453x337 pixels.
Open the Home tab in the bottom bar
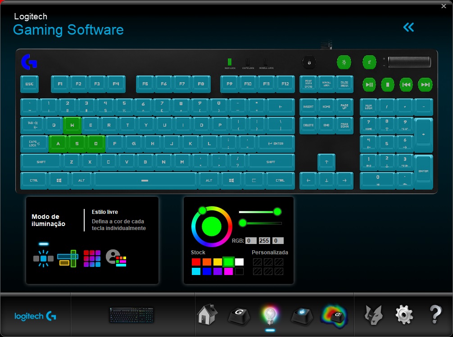(207, 315)
